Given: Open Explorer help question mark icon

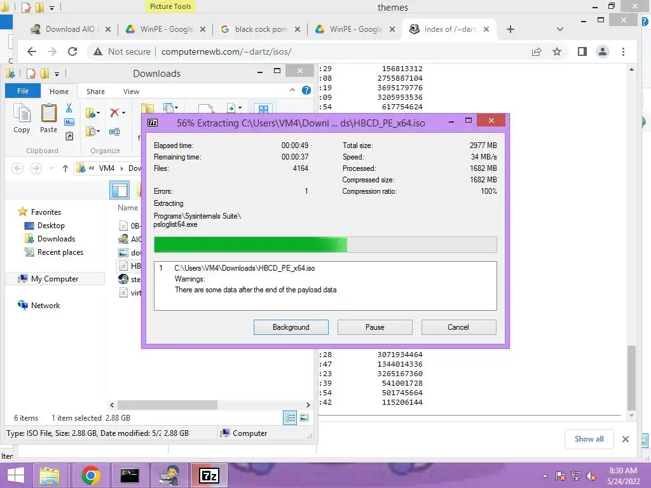Looking at the screenshot, I should tap(306, 90).
